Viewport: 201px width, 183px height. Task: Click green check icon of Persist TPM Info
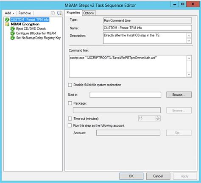tap(7, 19)
